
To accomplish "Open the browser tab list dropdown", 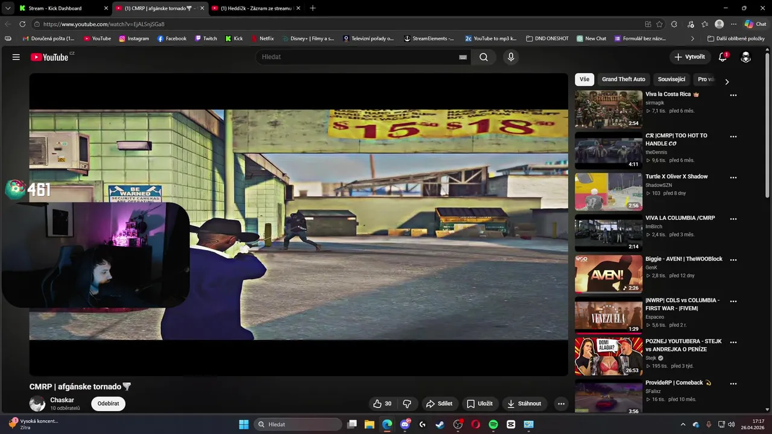I will [8, 8].
